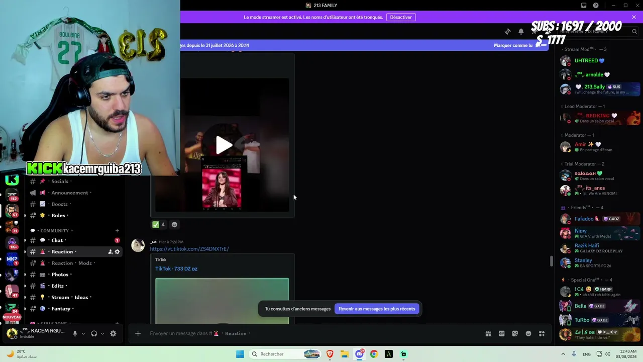This screenshot has height=362, width=643.
Task: Open the emoji picker in the message bar
Action: coord(528,333)
